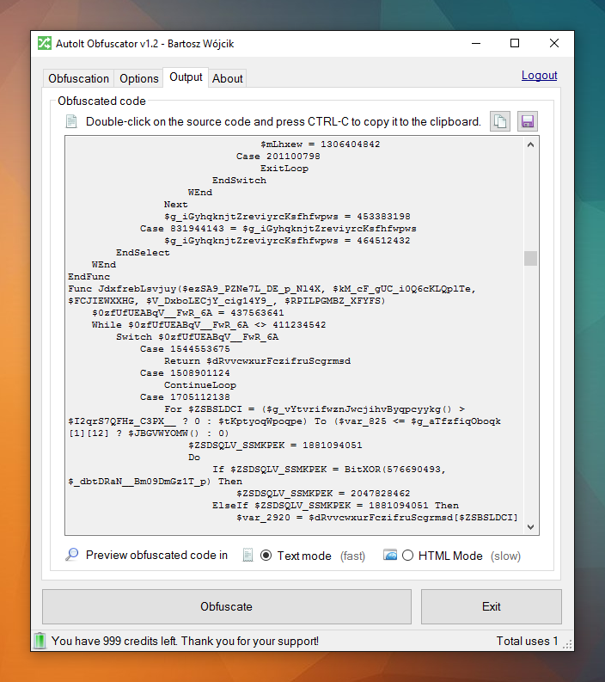Click the HTML mode browser icon
605x682 pixels.
pyautogui.click(x=390, y=555)
